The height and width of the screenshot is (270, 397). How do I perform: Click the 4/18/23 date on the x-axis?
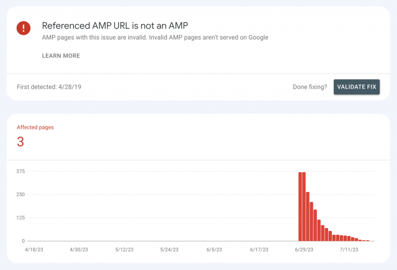pos(35,250)
